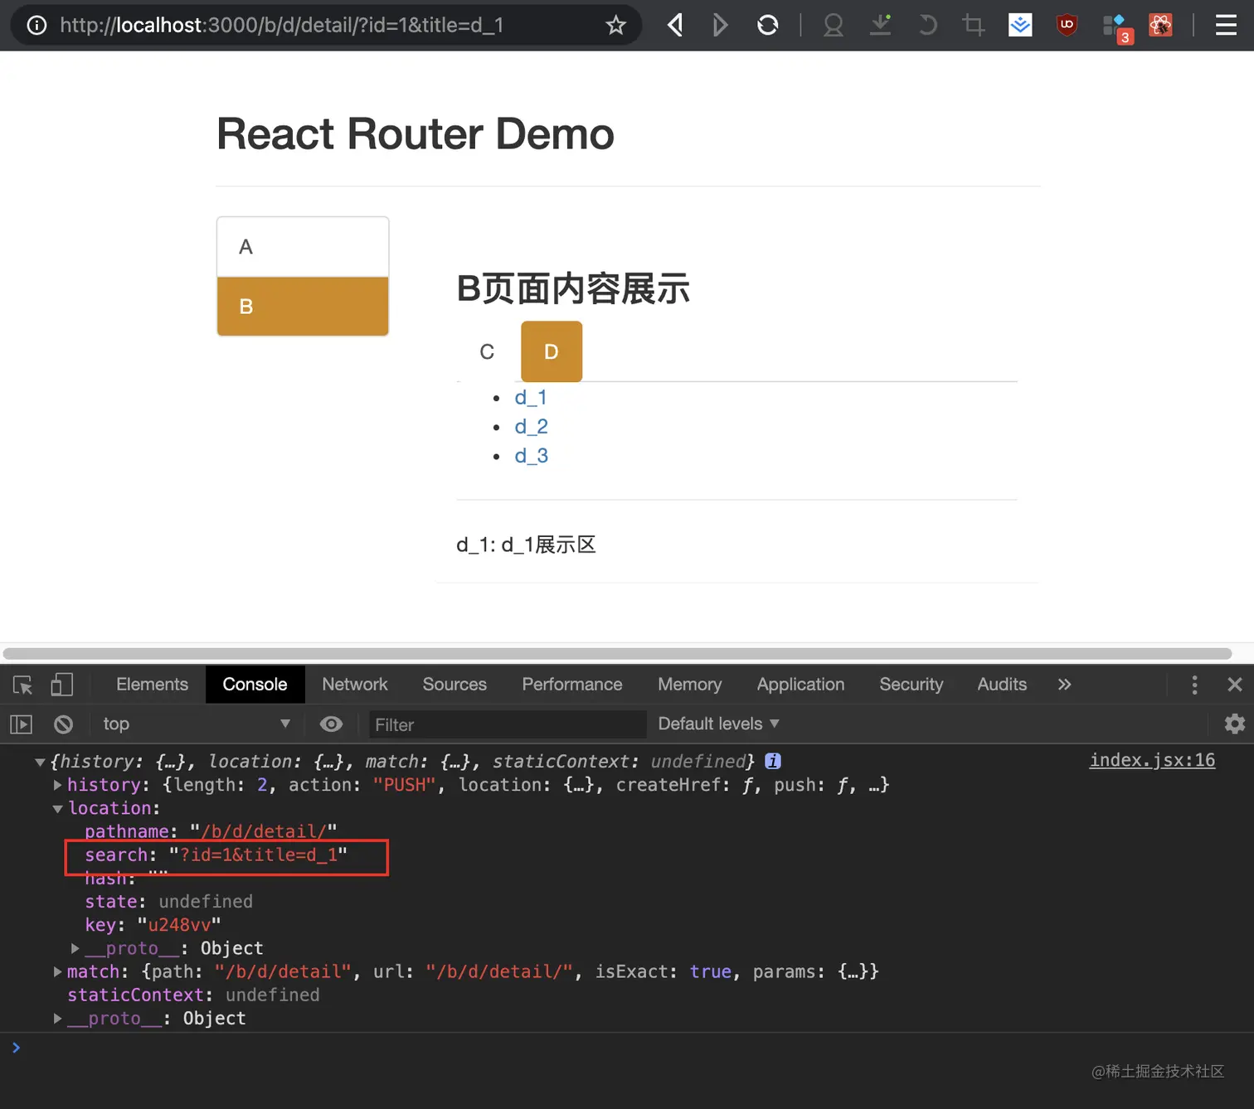Open the extension icon with badge 3
The height and width of the screenshot is (1109, 1254).
tap(1116, 27)
